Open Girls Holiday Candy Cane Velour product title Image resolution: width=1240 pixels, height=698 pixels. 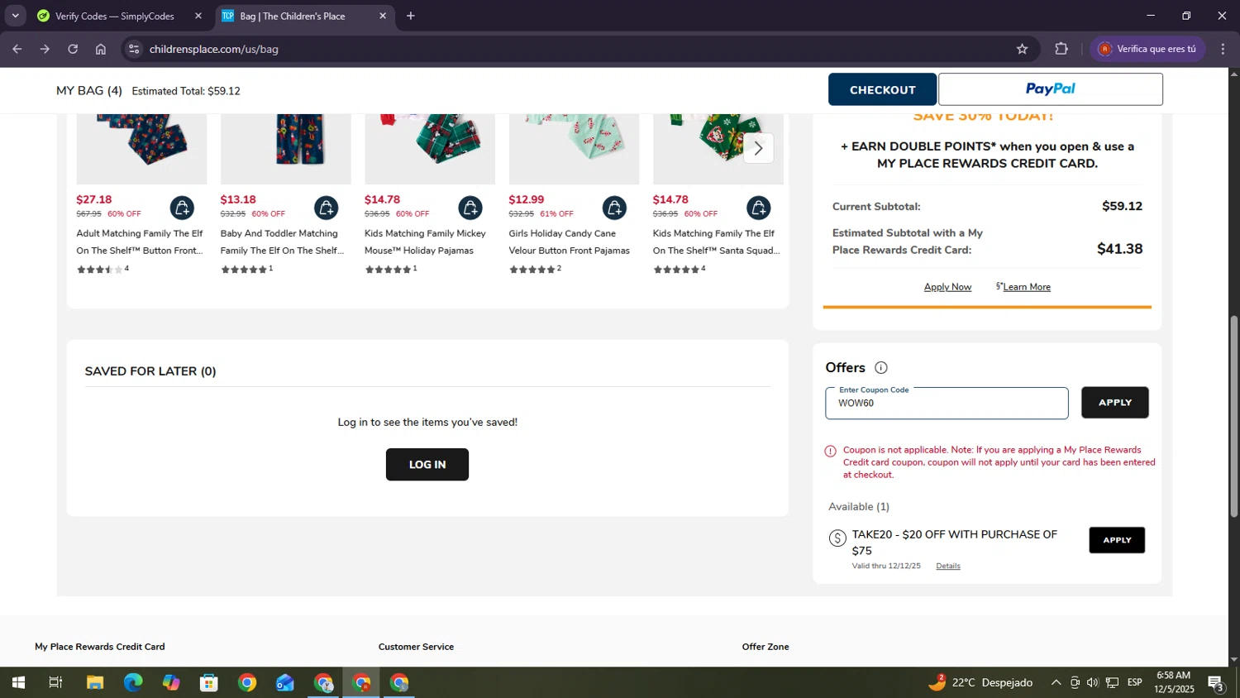tap(569, 241)
